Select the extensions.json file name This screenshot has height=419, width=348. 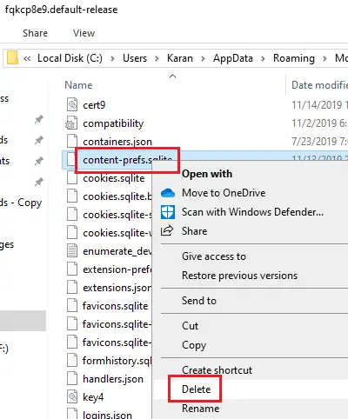[117, 288]
